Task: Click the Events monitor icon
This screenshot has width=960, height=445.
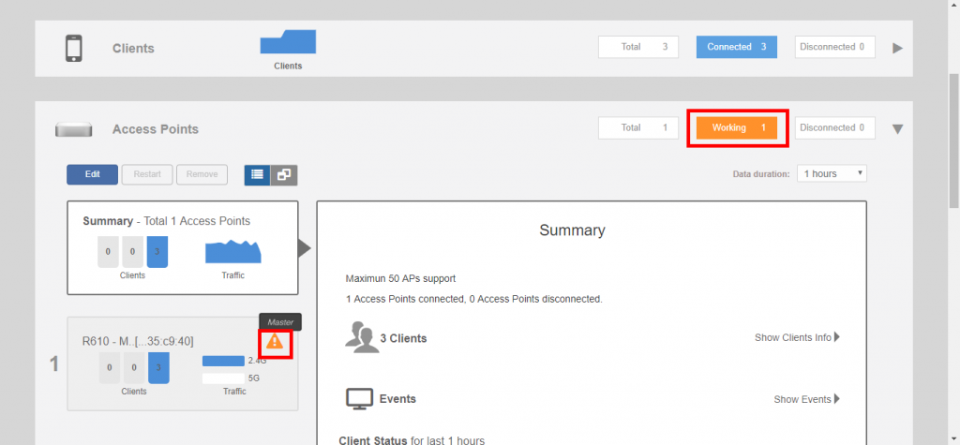Action: click(x=360, y=399)
